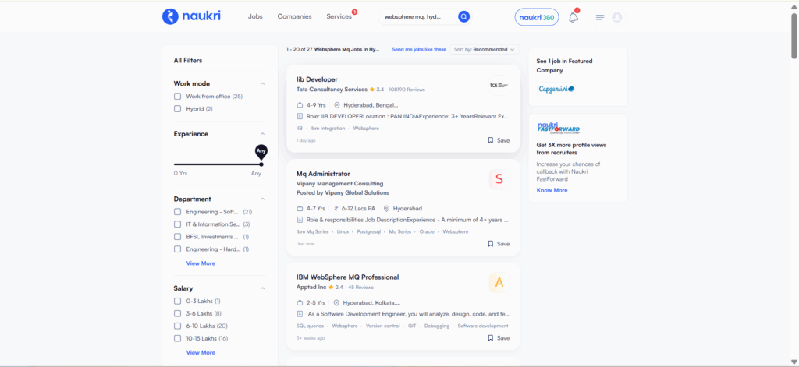The width and height of the screenshot is (799, 367).
Task: Open the Sort by Recommended dropdown
Action: click(485, 49)
